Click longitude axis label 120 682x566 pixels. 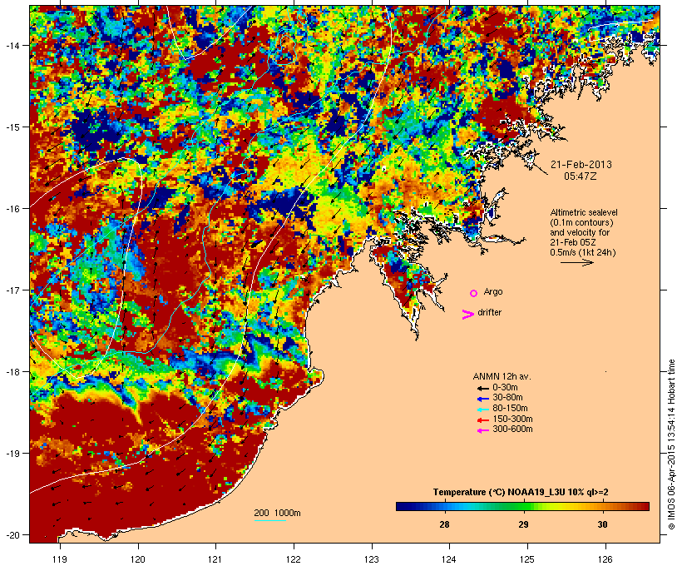click(138, 559)
